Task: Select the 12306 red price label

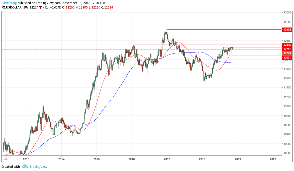Action: pyautogui.click(x=287, y=45)
